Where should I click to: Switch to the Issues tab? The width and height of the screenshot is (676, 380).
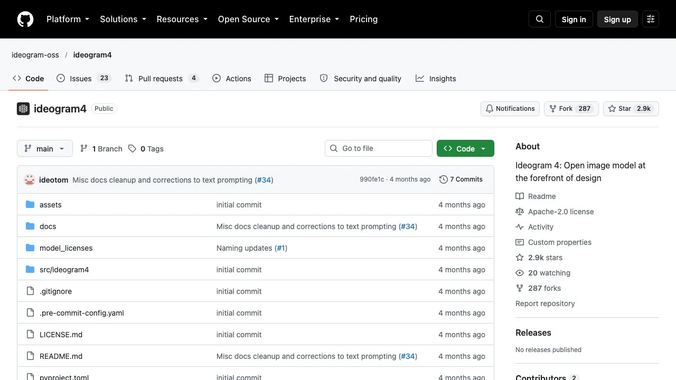(83, 79)
